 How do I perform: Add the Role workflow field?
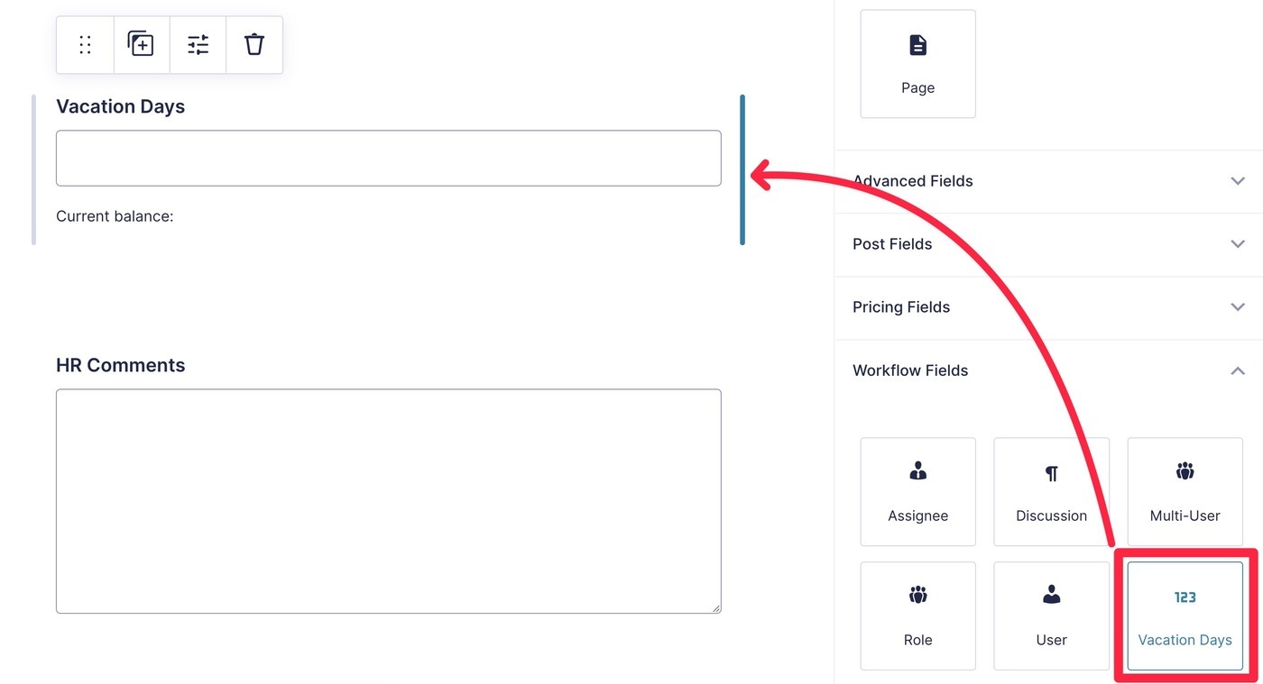(x=917, y=616)
